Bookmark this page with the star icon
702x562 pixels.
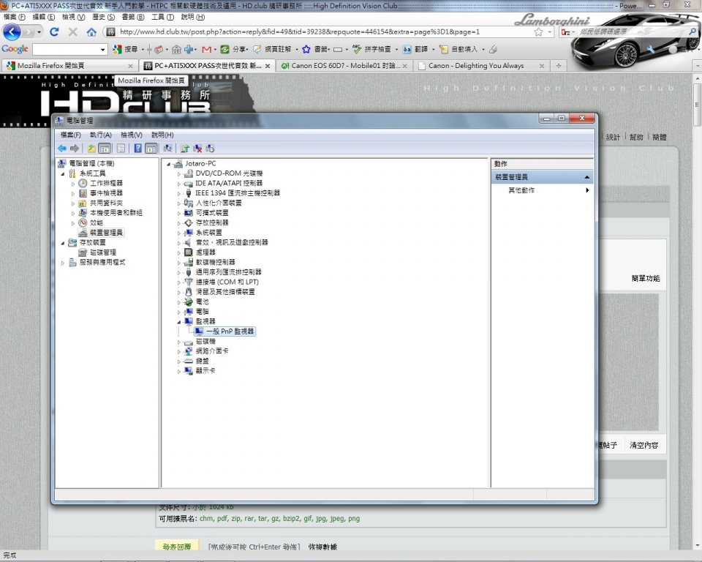point(538,31)
